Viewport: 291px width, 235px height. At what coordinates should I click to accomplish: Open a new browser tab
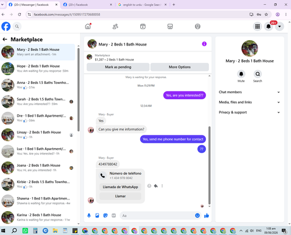point(173,5)
